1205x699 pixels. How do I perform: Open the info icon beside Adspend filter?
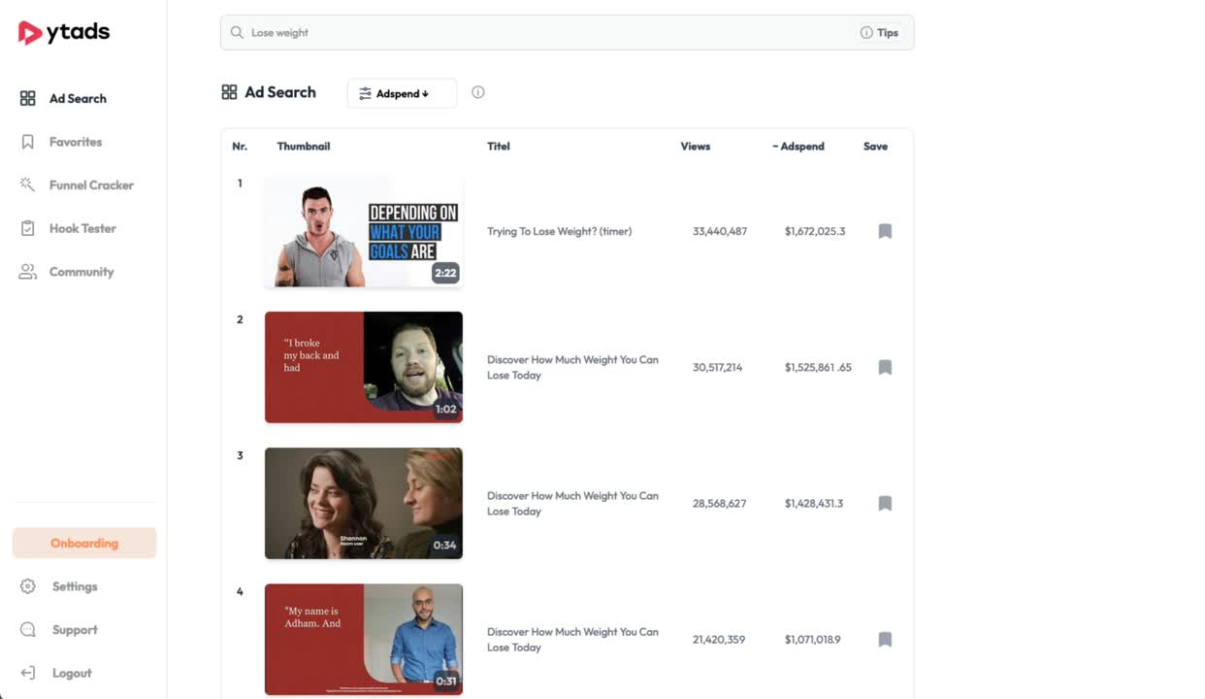pyautogui.click(x=477, y=91)
